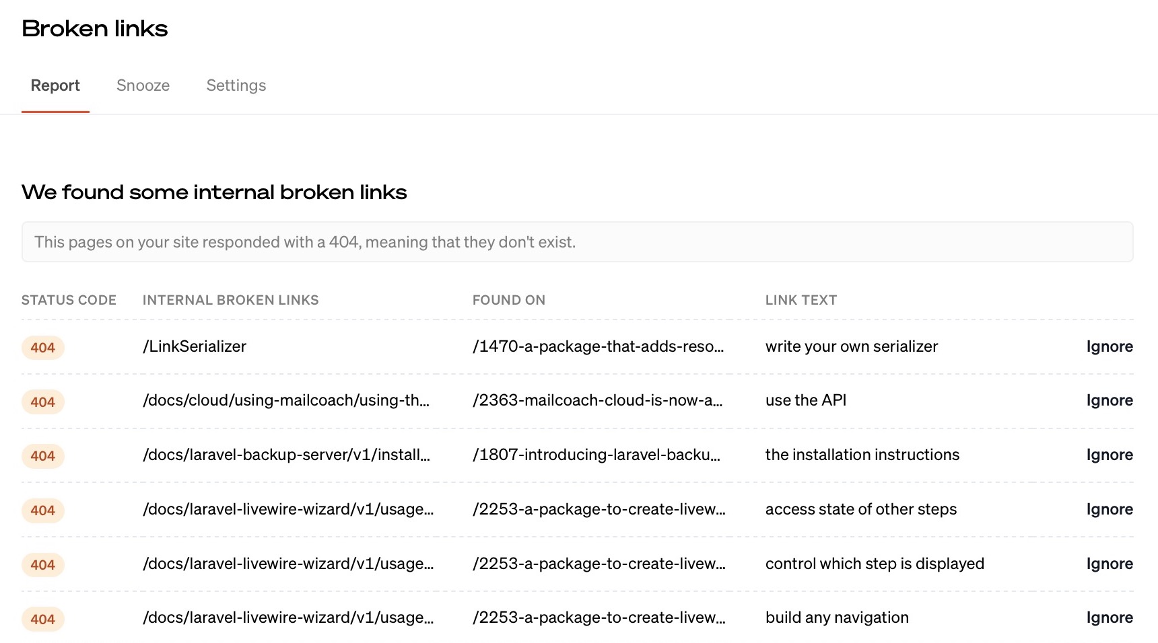The image size is (1158, 643).
Task: Ignore 'access state of other steps' link
Action: coord(1110,509)
